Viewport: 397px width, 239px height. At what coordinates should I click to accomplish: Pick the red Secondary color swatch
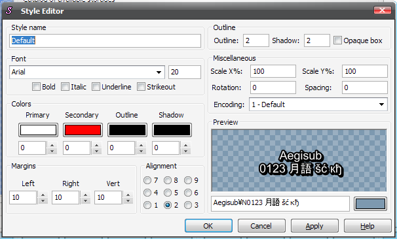coord(83,130)
